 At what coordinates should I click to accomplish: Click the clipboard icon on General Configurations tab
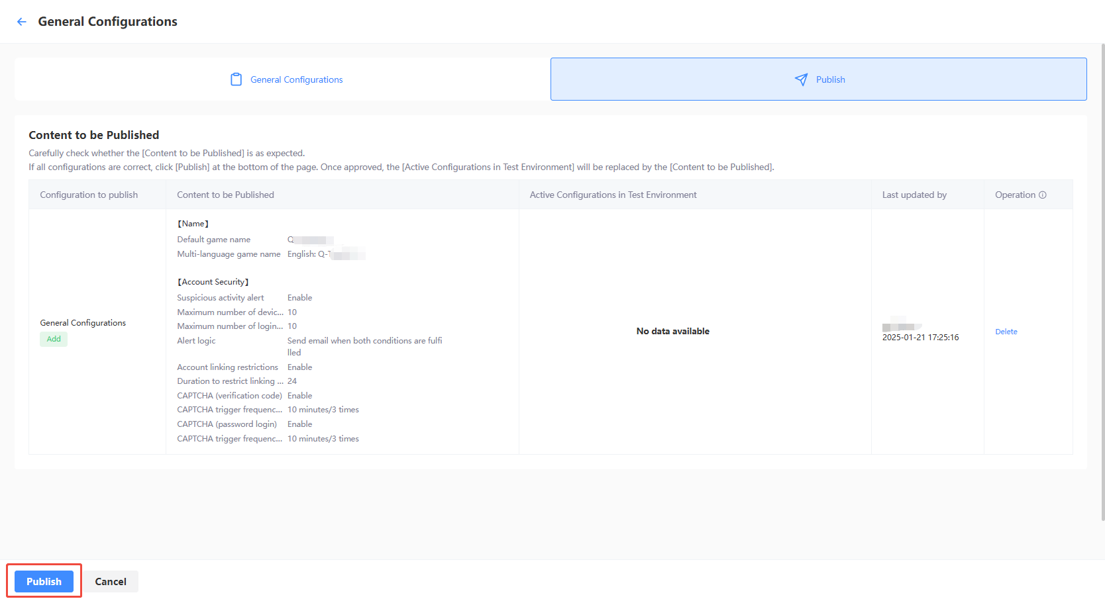tap(237, 79)
